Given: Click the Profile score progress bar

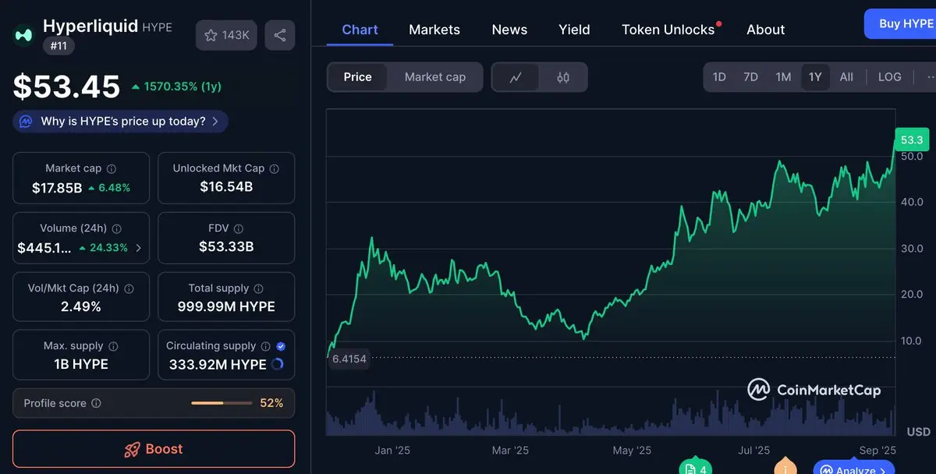Looking at the screenshot, I should 221,404.
